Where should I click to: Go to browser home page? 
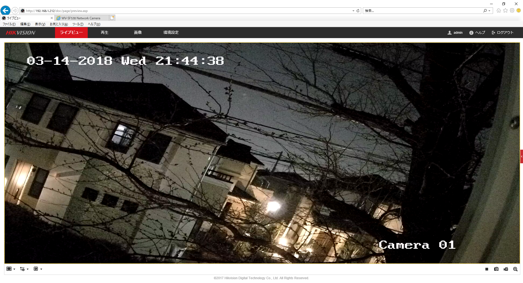point(499,11)
